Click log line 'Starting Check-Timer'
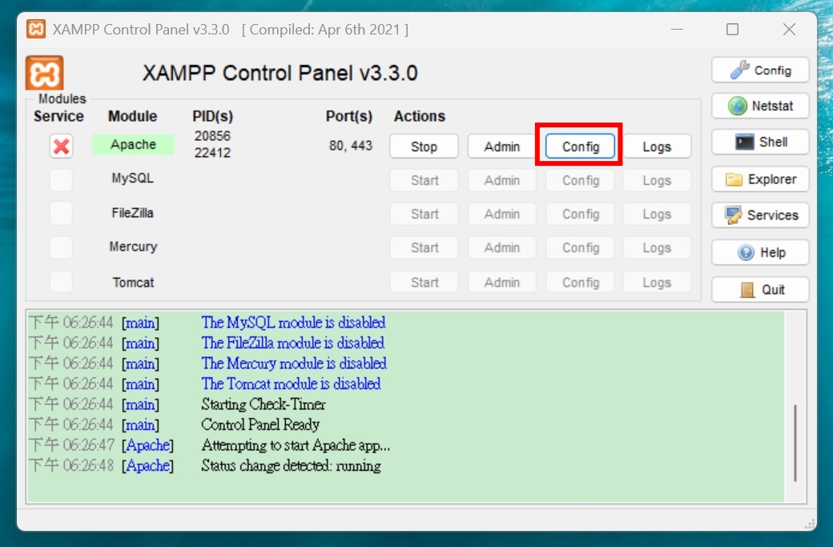The height and width of the screenshot is (547, 833). point(264,404)
